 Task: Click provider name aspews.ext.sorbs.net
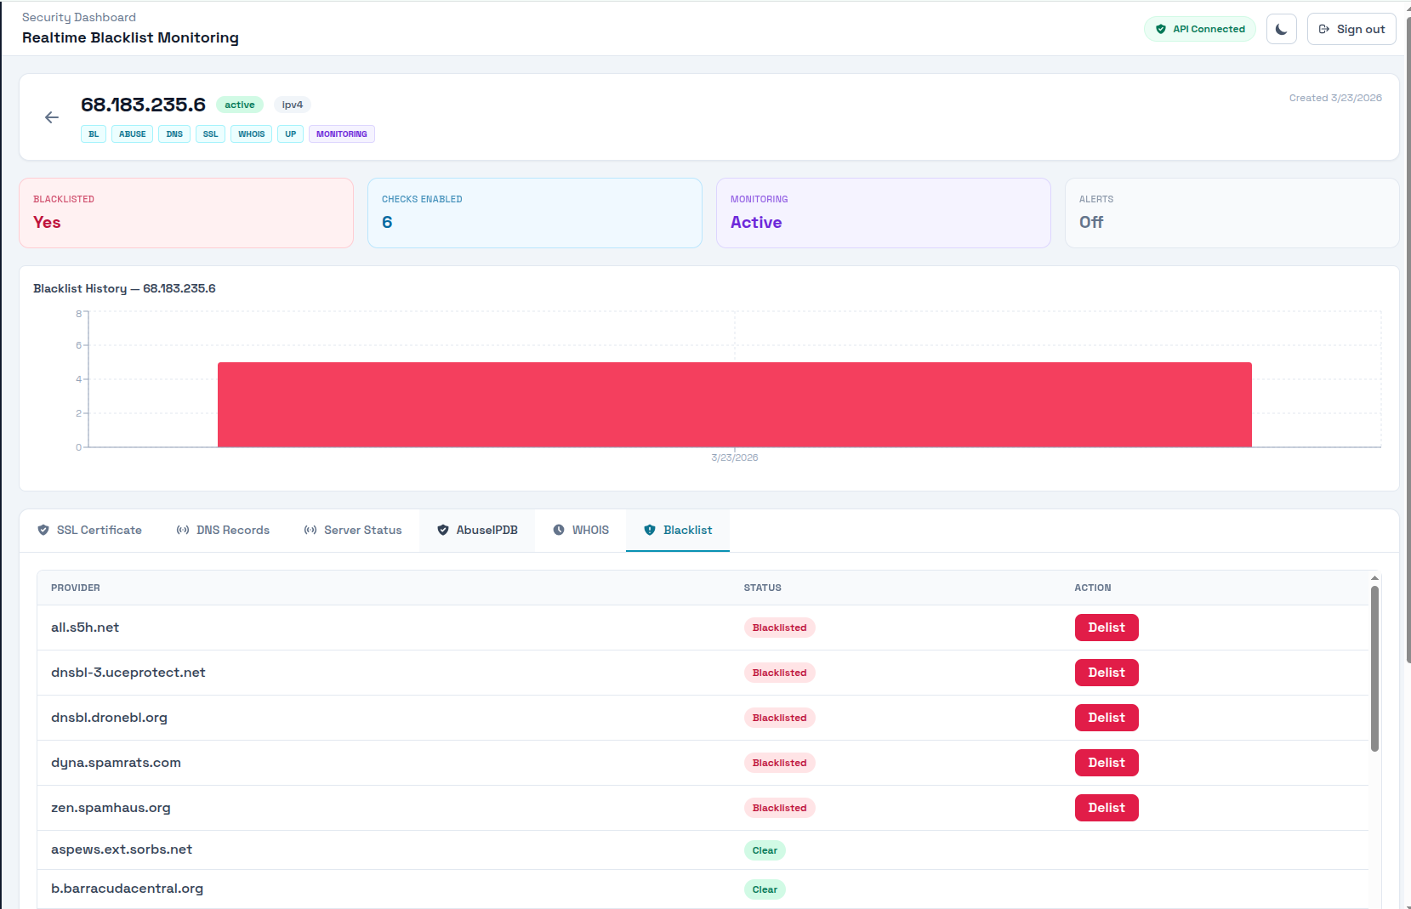pyautogui.click(x=122, y=849)
